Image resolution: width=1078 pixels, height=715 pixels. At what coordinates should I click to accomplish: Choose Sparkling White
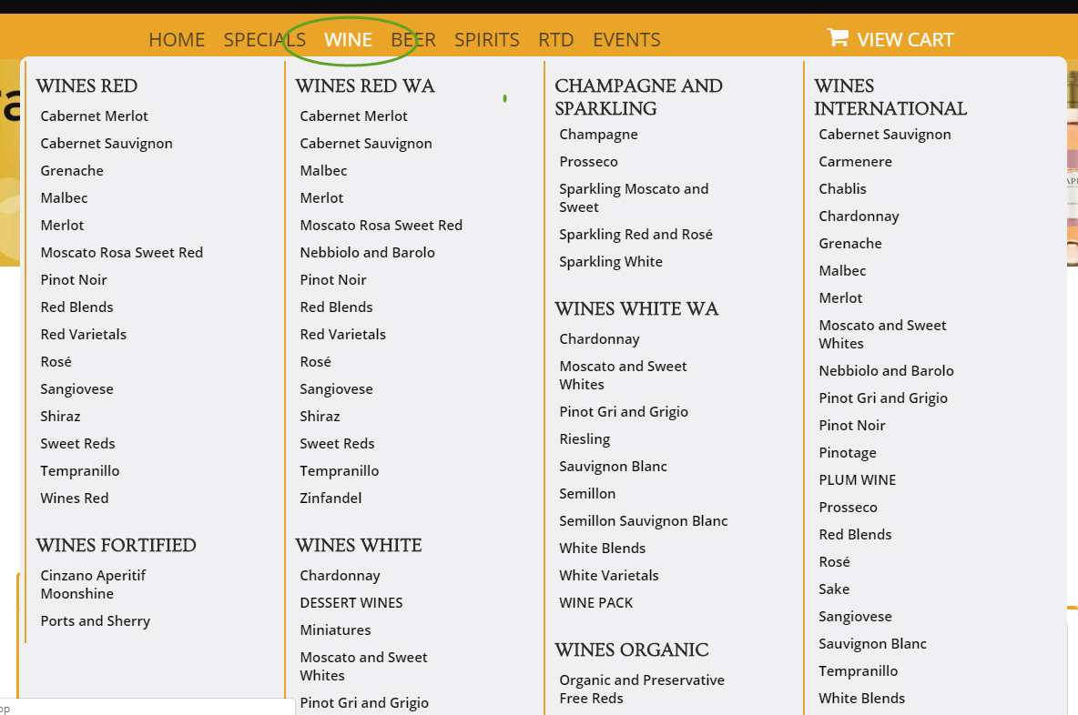(611, 262)
